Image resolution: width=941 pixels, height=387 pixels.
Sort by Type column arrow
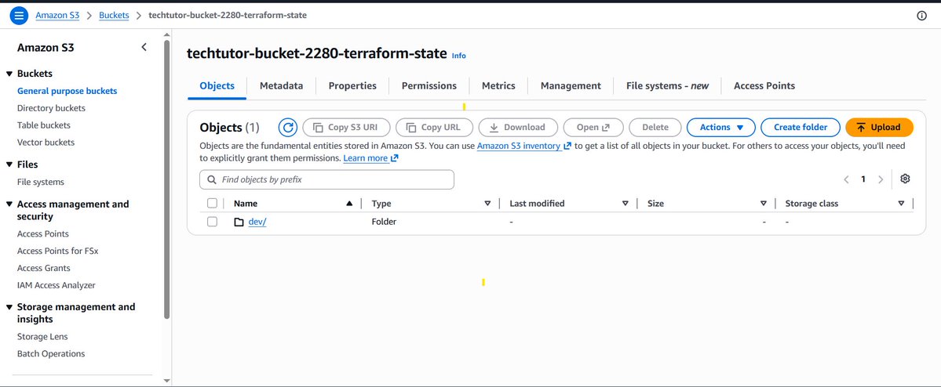[x=487, y=204]
